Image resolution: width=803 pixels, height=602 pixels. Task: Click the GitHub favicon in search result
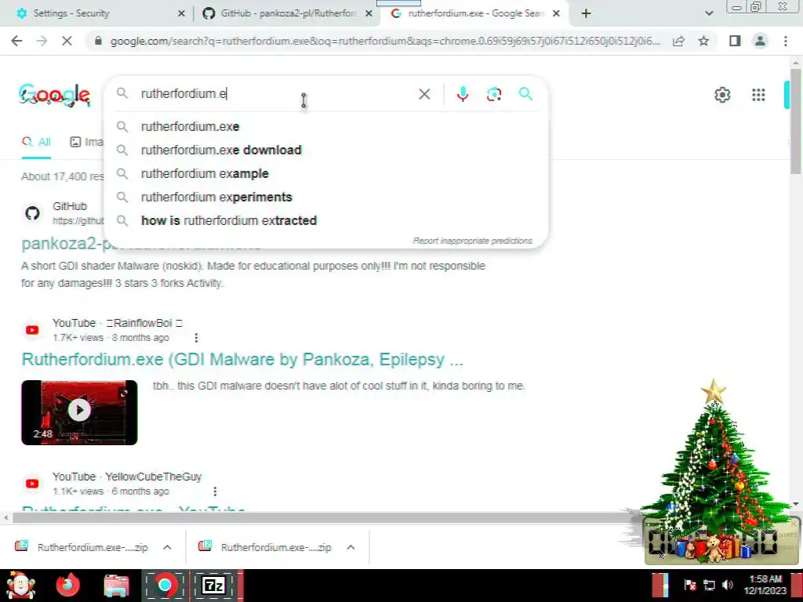[32, 213]
